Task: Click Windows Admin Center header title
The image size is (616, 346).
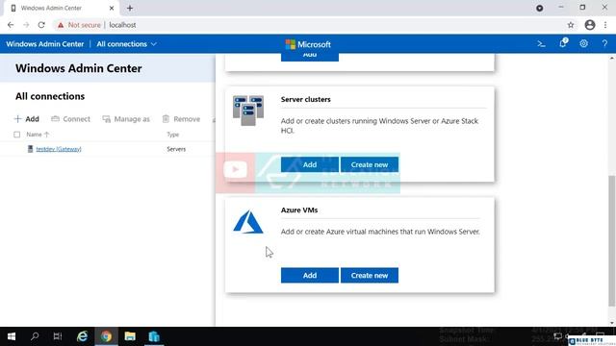Action: [x=45, y=44]
